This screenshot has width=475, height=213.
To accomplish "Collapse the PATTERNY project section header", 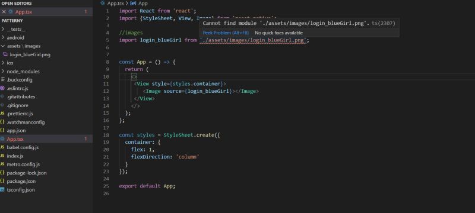I will click(12, 21).
